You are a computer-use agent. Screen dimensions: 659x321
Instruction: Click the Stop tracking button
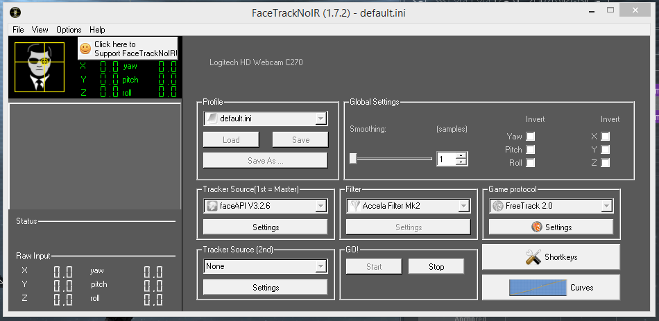[436, 266]
